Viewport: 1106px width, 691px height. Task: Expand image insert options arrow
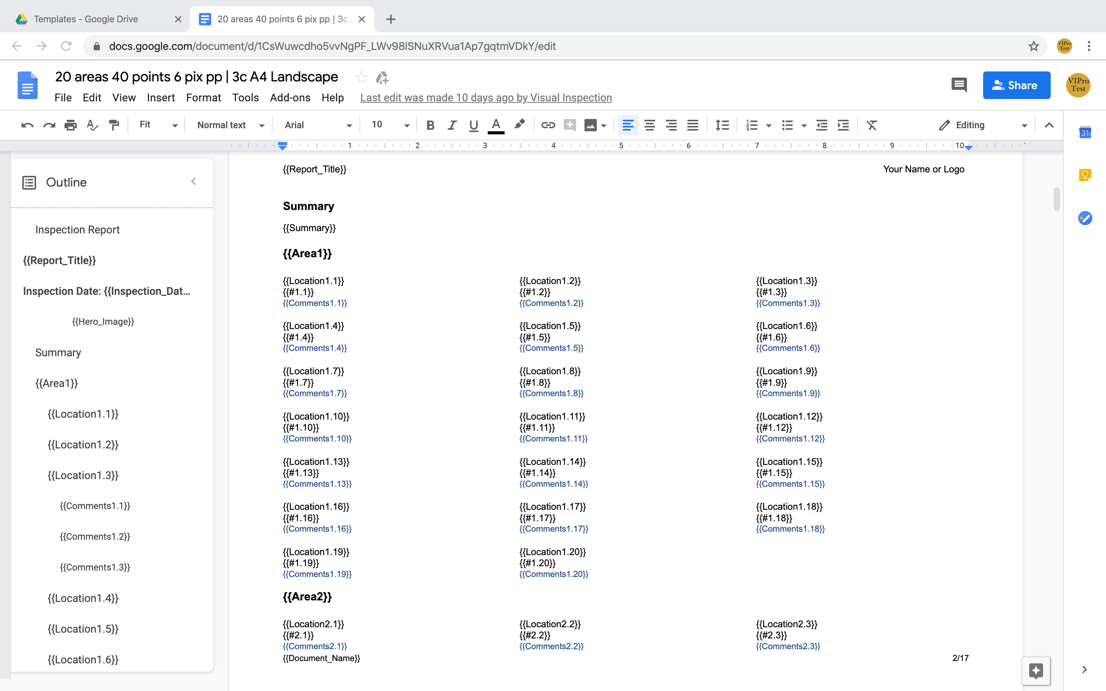604,126
